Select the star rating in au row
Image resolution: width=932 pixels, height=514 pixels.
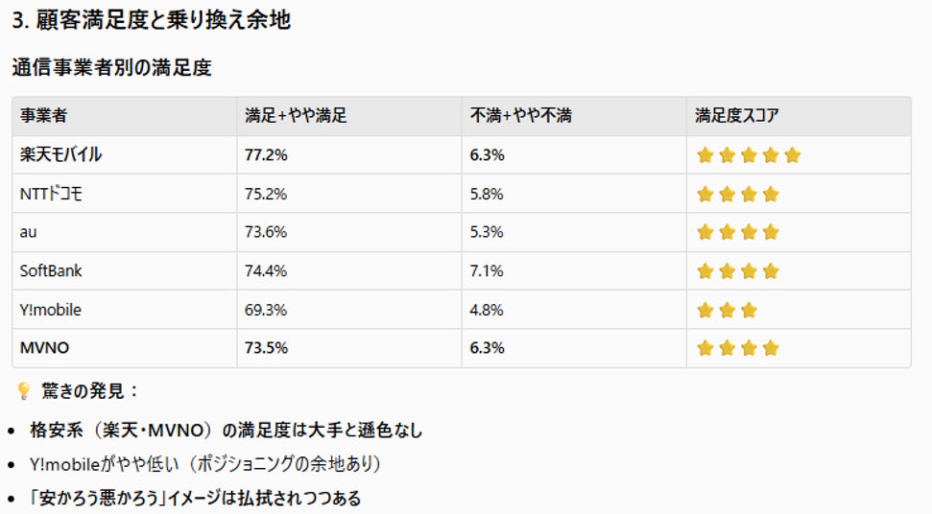(x=737, y=232)
